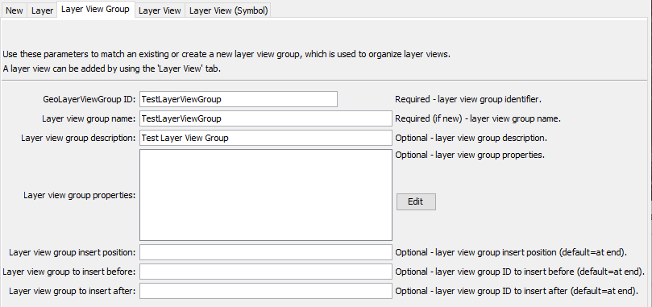Click 'Optional - layer view group description.' note
The image size is (652, 307).
click(x=471, y=138)
